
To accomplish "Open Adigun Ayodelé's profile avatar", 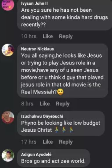I will click(8, 155).
